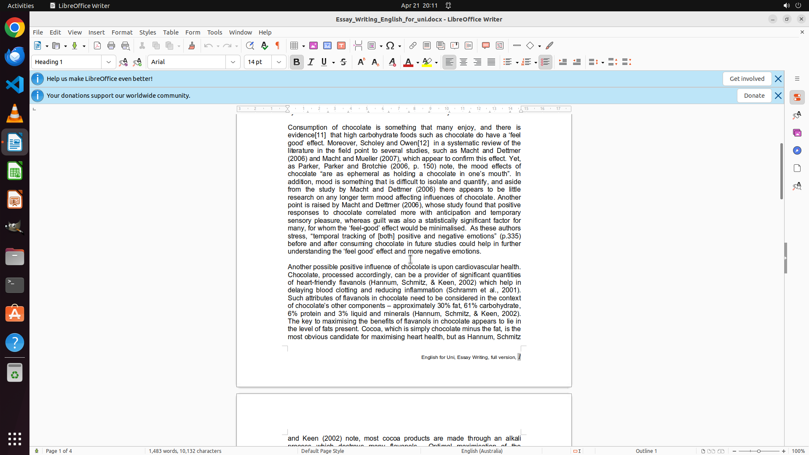This screenshot has width=809, height=455.
Task: Open the font name dropdown list
Action: coord(233,62)
